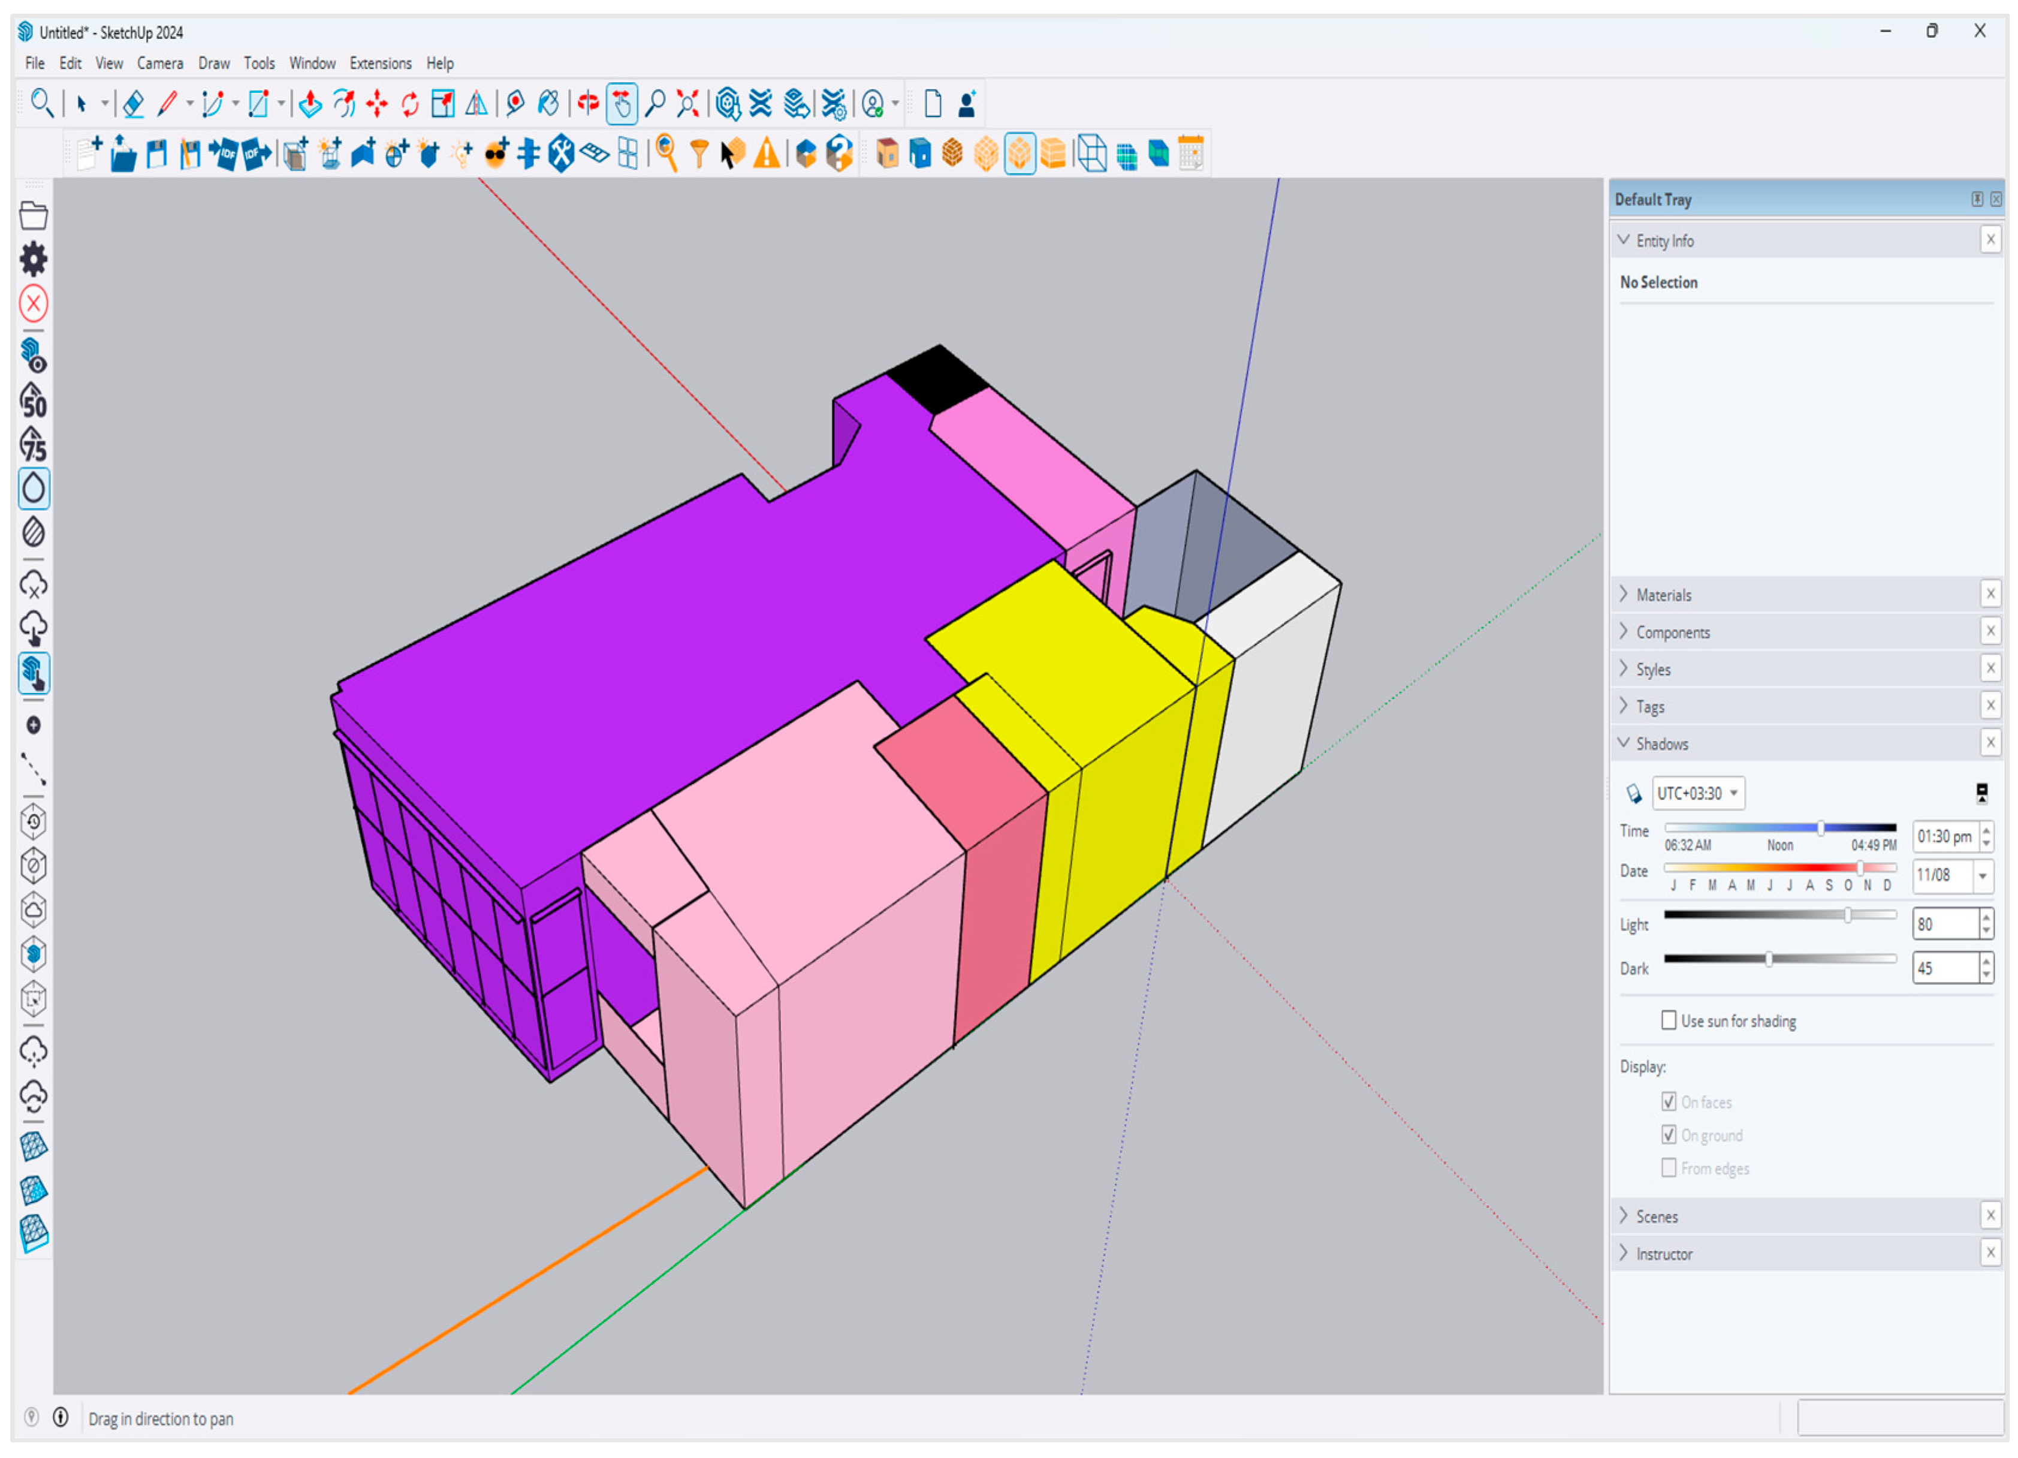
Task: Open the UTC+03:30 time zone dropdown
Action: click(1698, 792)
